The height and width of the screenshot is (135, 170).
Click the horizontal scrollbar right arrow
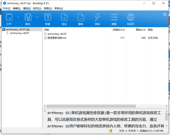(x=166, y=106)
